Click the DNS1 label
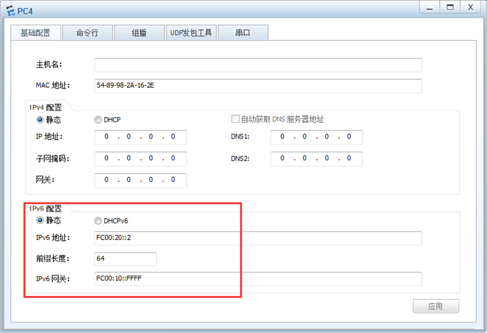Viewport: 487px width, 333px height. tap(240, 137)
